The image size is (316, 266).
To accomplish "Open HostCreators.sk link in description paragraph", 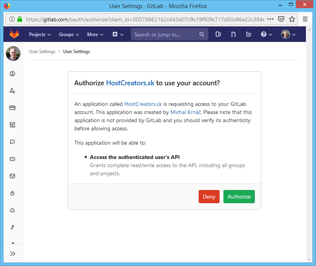I will point(143,104).
